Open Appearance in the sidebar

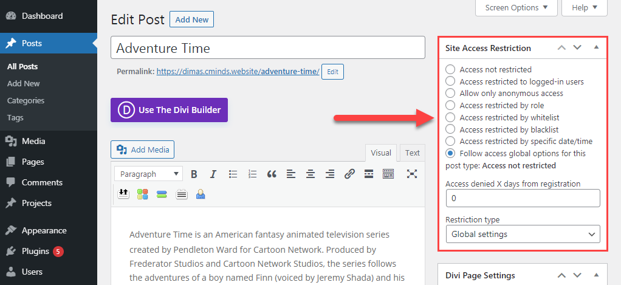(49, 230)
